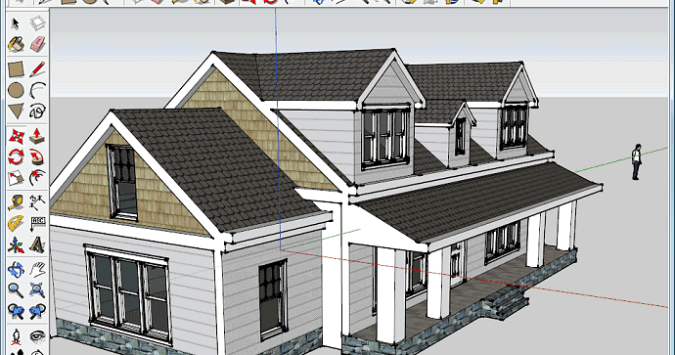Activate the 3D Text tool
The image size is (675, 355).
[37, 245]
